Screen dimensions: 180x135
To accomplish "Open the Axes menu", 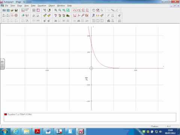I will 27,6.
